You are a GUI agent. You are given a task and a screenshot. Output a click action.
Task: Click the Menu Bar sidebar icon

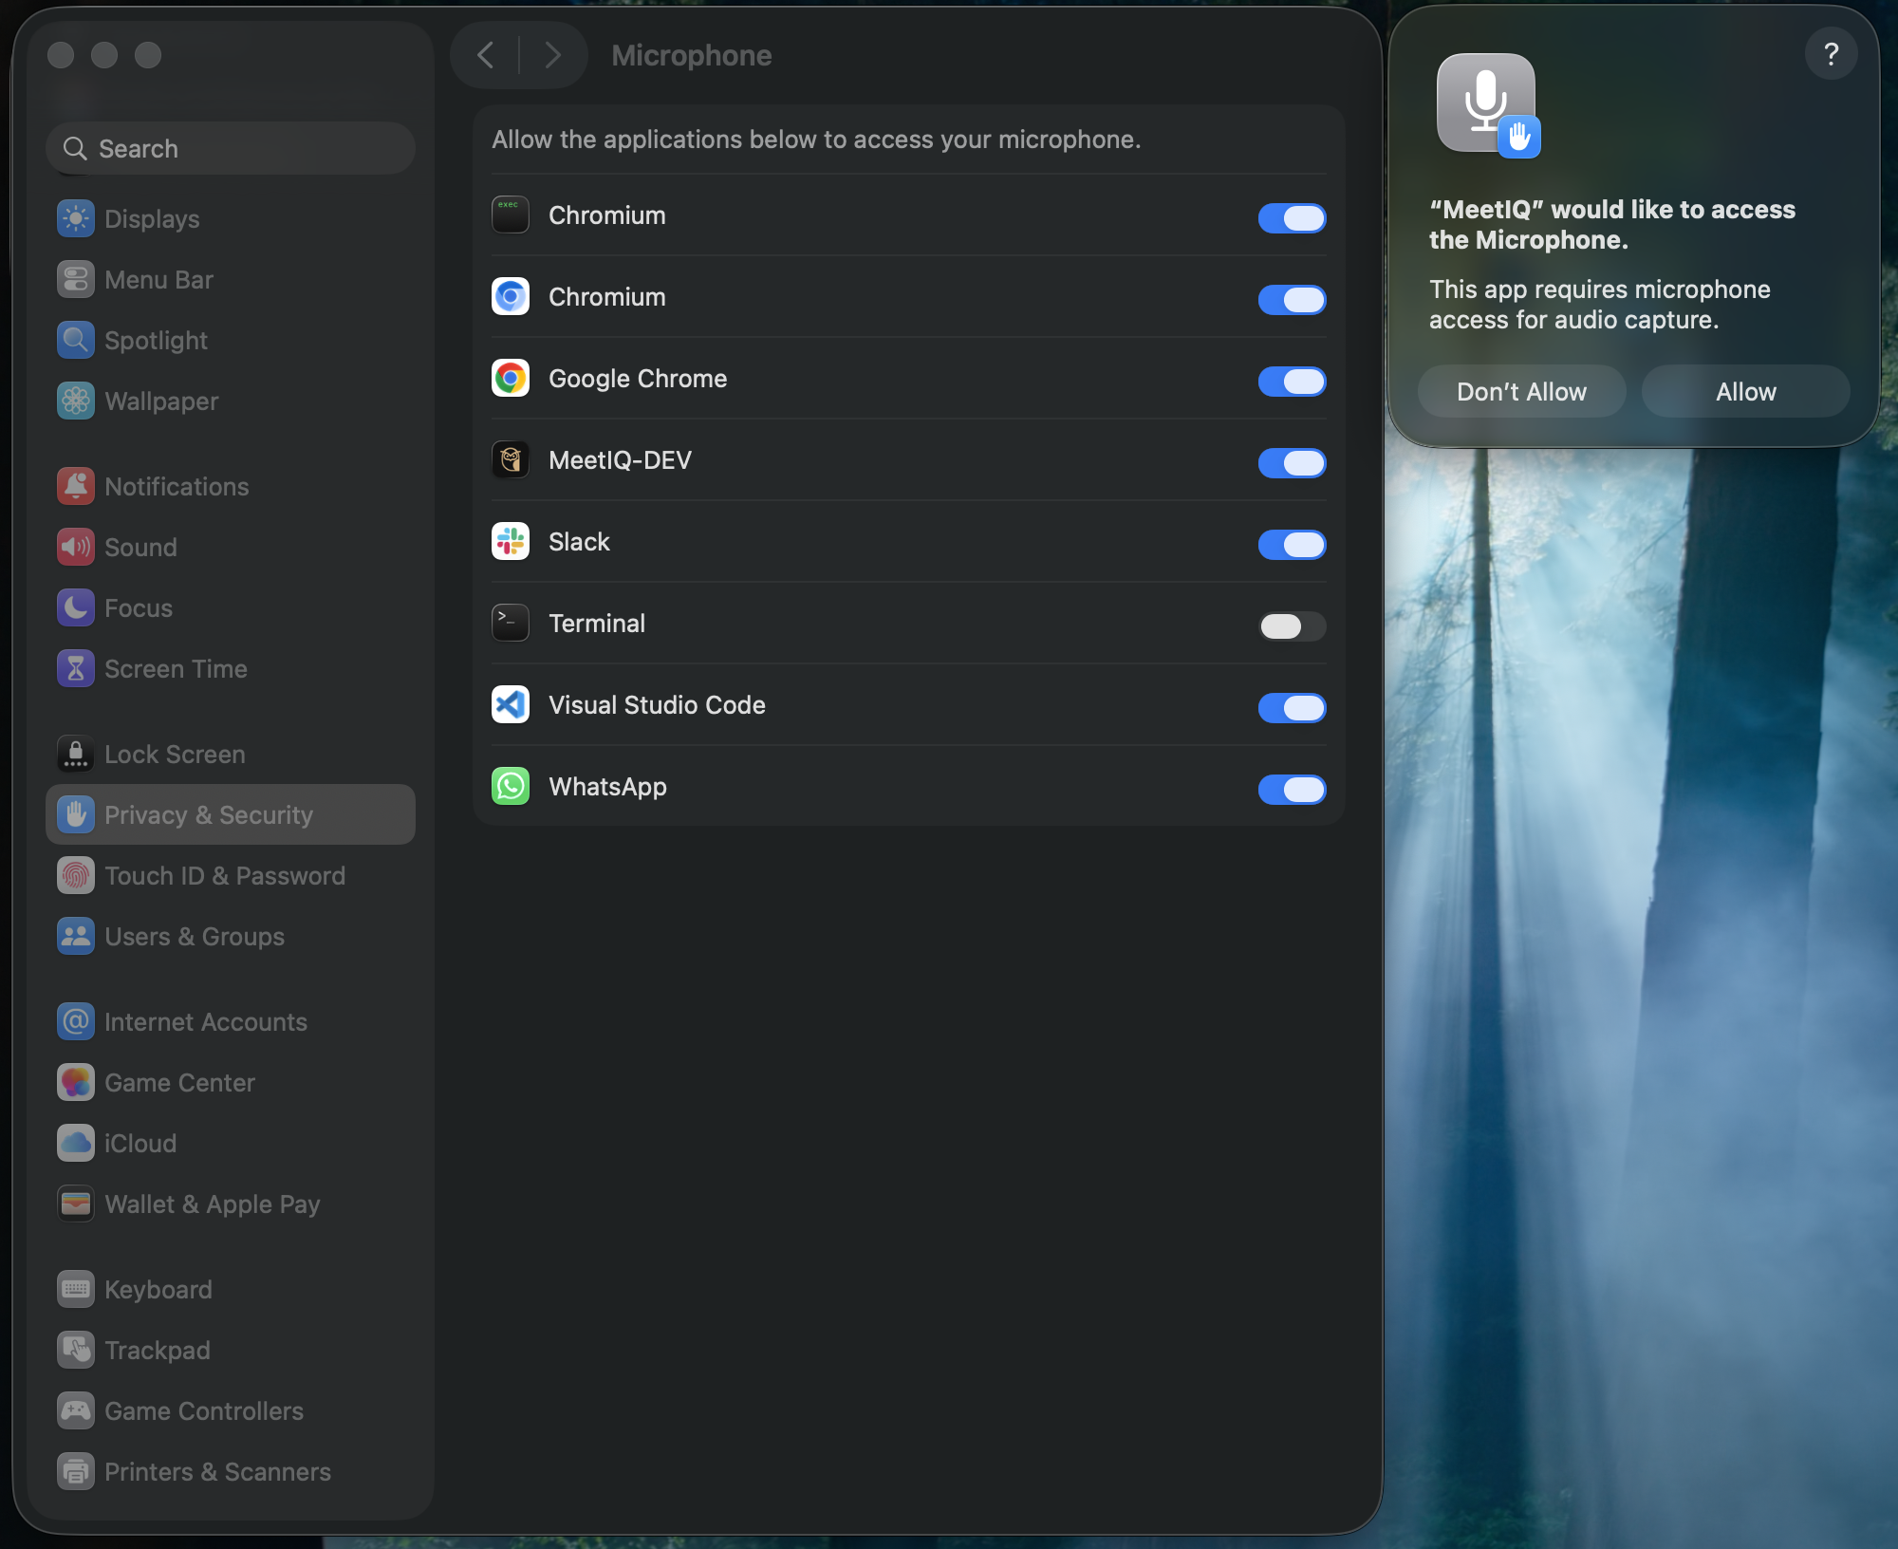[76, 279]
